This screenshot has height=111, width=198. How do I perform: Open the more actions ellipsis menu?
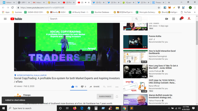117,87
